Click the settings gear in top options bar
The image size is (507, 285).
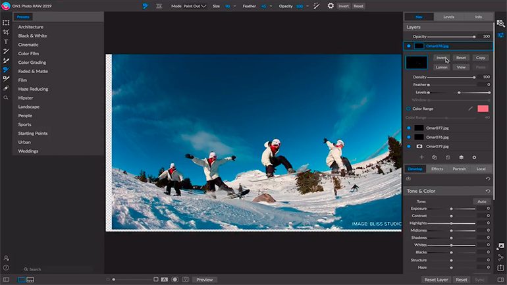[331, 5]
